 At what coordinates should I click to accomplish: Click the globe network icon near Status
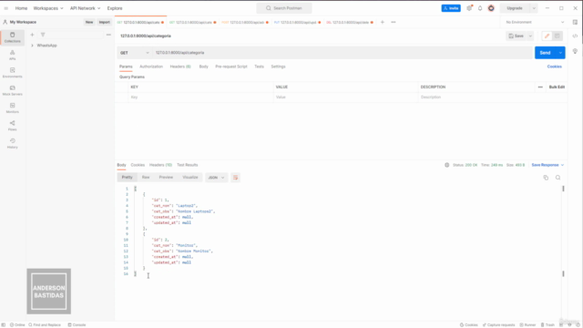pos(447,165)
